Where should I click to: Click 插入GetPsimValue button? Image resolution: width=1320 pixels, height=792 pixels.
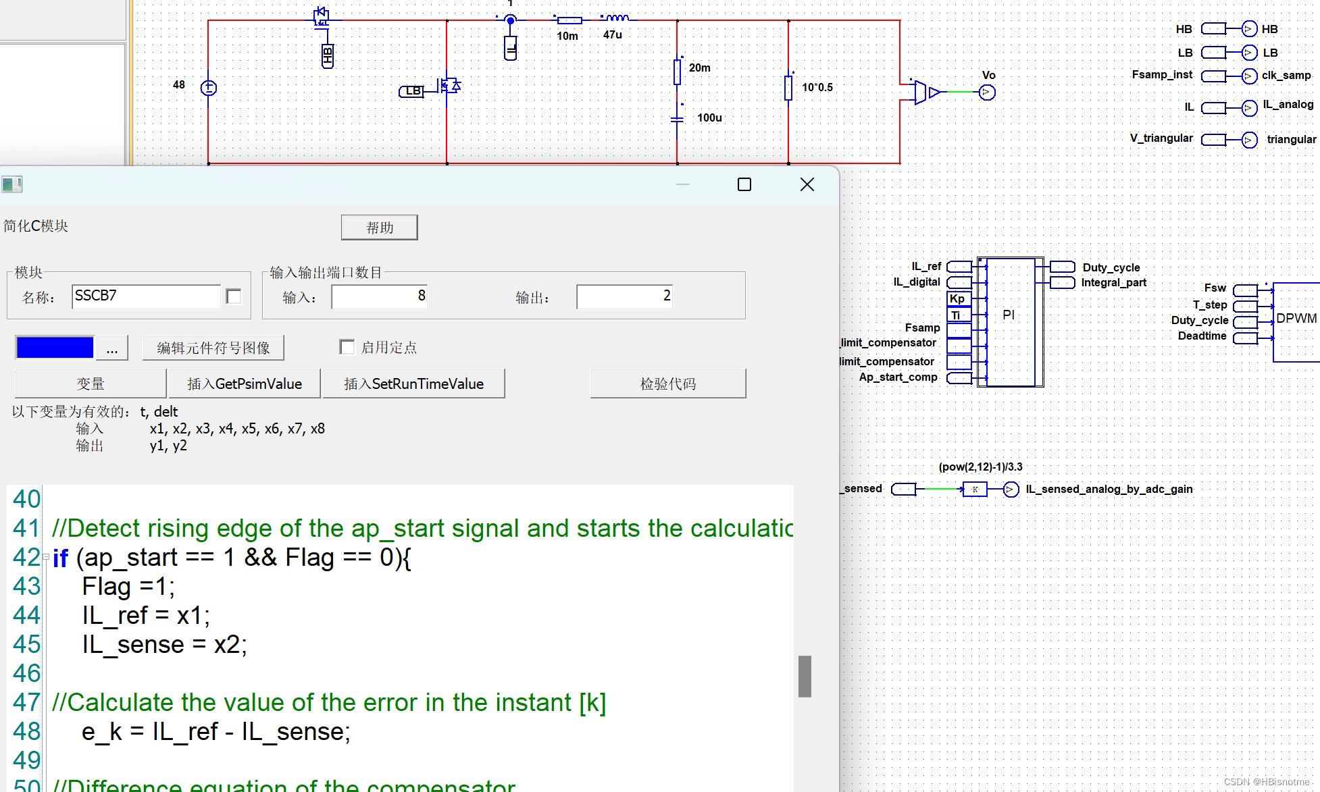[x=244, y=384]
